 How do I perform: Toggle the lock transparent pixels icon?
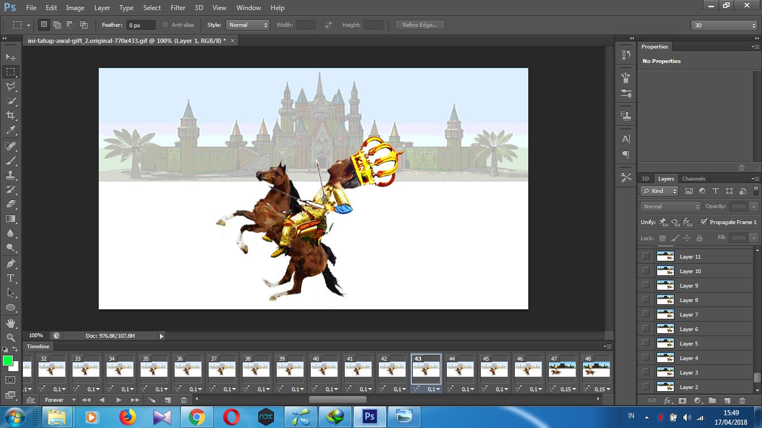tap(662, 238)
